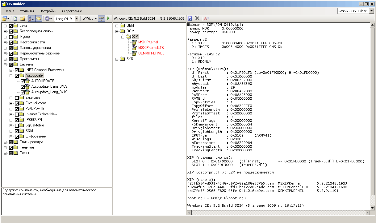Click the refresh document toolbar icon
The image size is (376, 223).
[15, 18]
